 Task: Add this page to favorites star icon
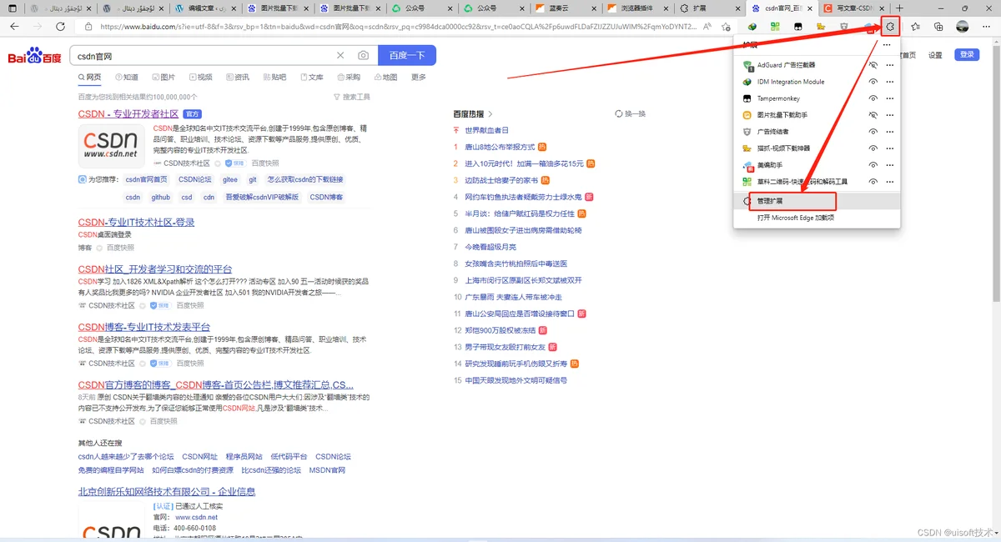click(726, 27)
